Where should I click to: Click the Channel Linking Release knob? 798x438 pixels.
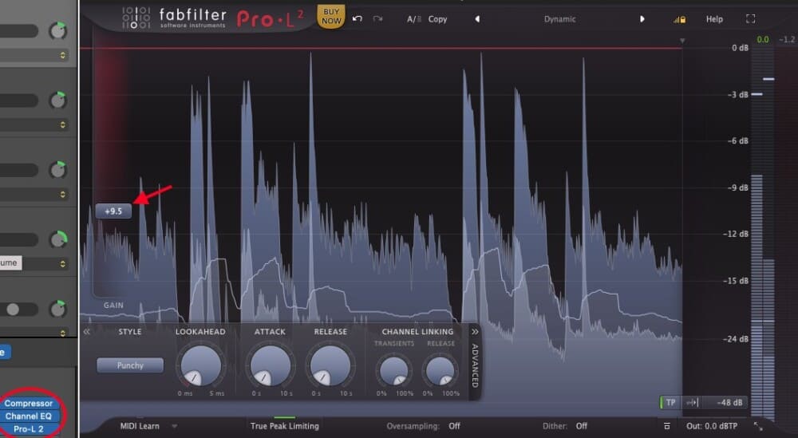(x=440, y=370)
